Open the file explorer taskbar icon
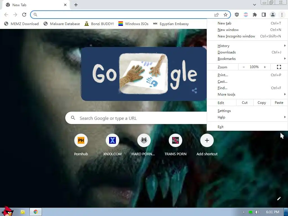288x216 pixels. pos(22,212)
